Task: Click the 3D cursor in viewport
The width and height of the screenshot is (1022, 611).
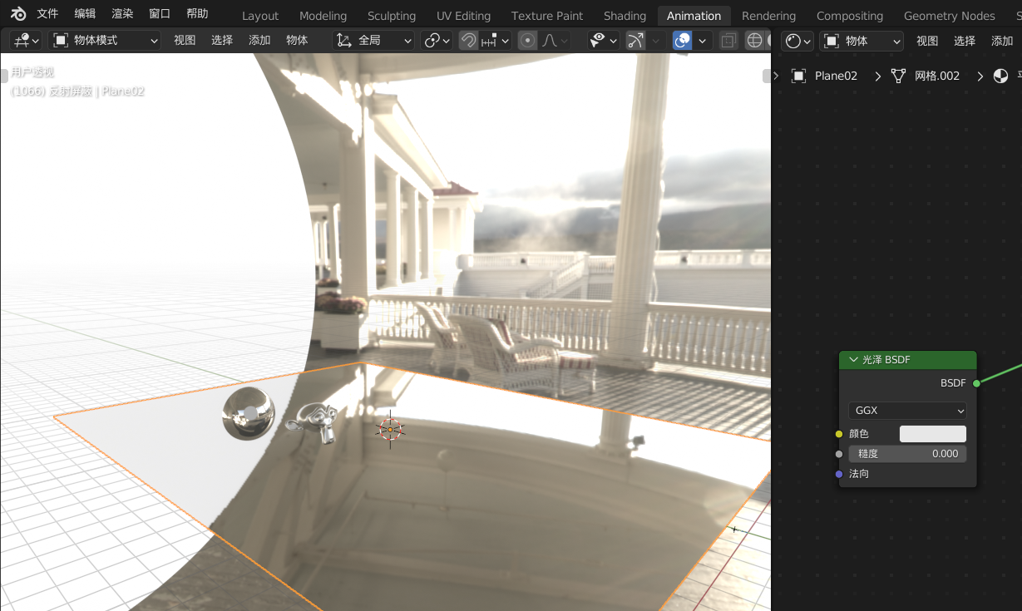Action: click(x=390, y=429)
